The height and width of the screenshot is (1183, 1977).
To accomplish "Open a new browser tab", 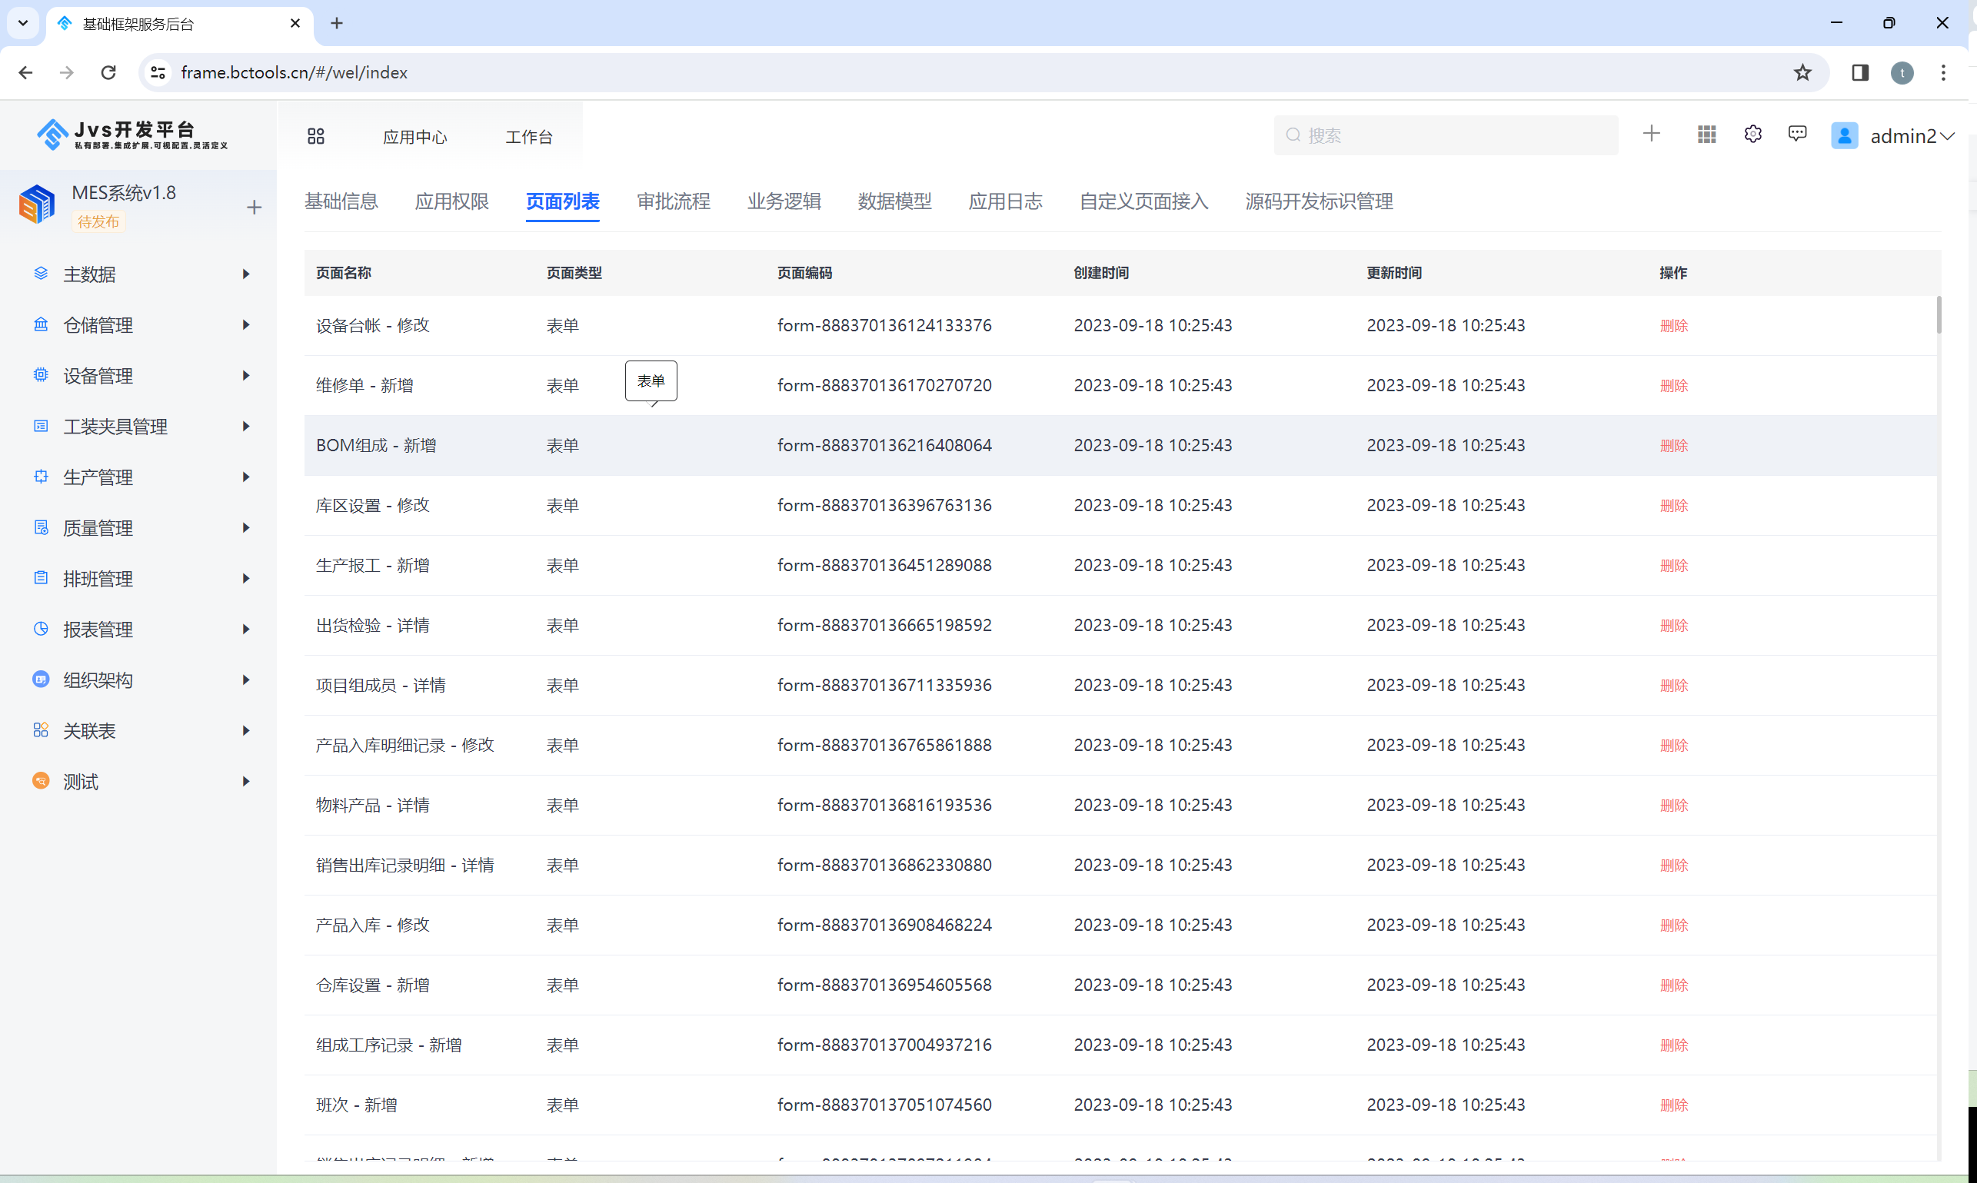I will [x=337, y=23].
